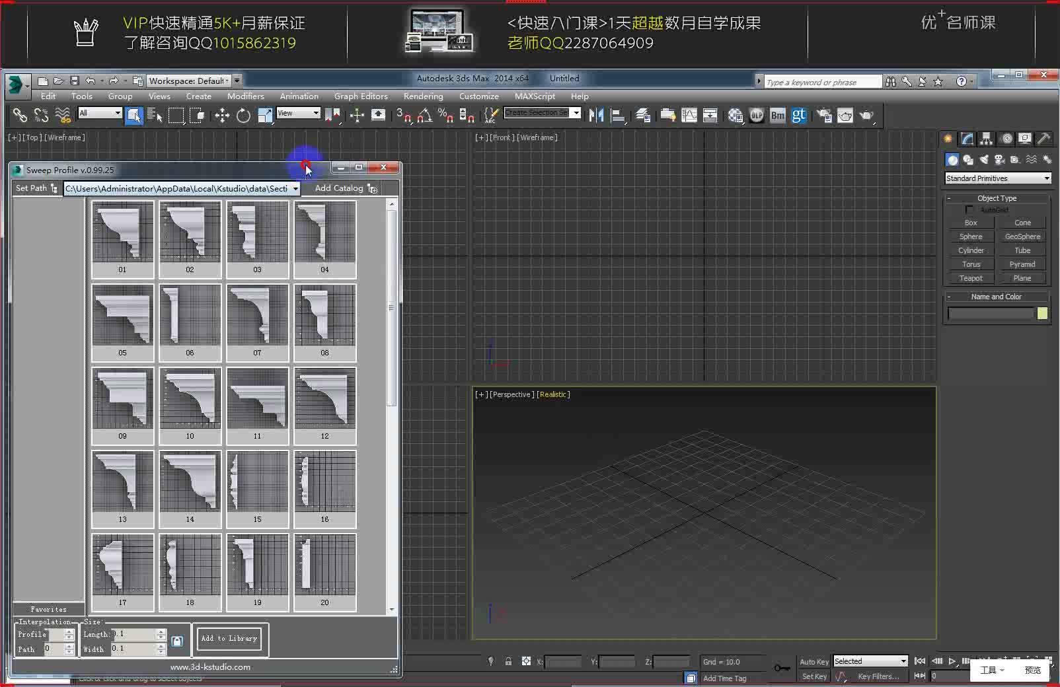Activate the Select Object tool
This screenshot has height=687, width=1060.
point(135,116)
